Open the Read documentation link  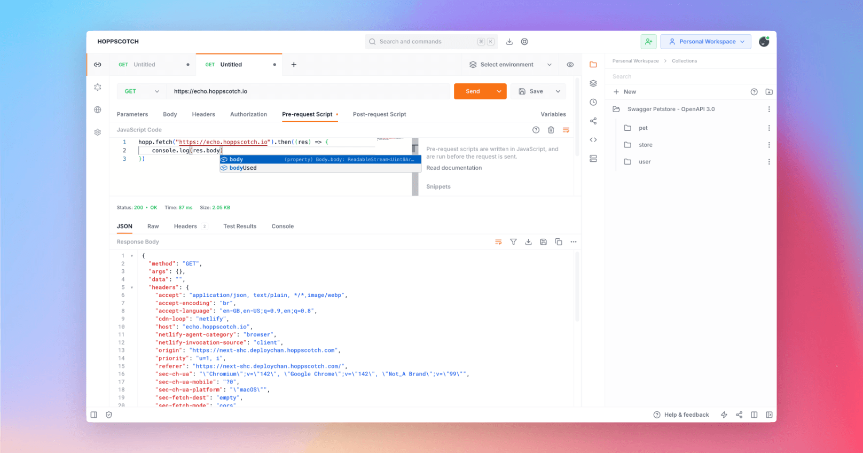pyautogui.click(x=454, y=168)
